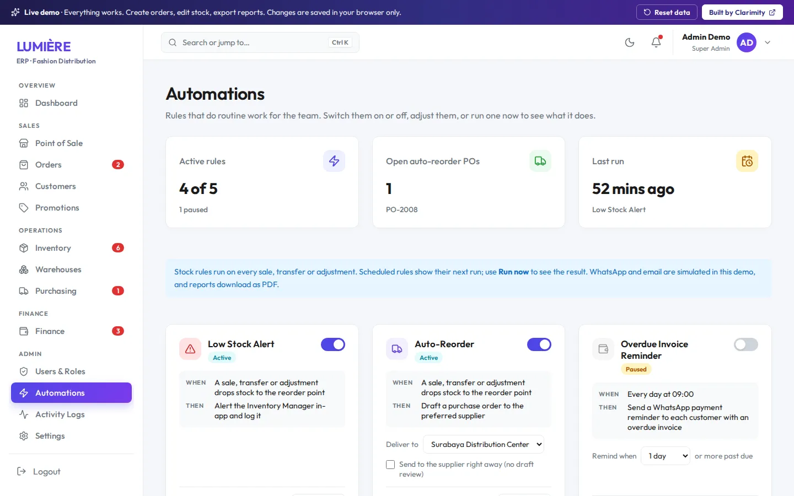Click the '52 mins ago' value

click(x=633, y=189)
